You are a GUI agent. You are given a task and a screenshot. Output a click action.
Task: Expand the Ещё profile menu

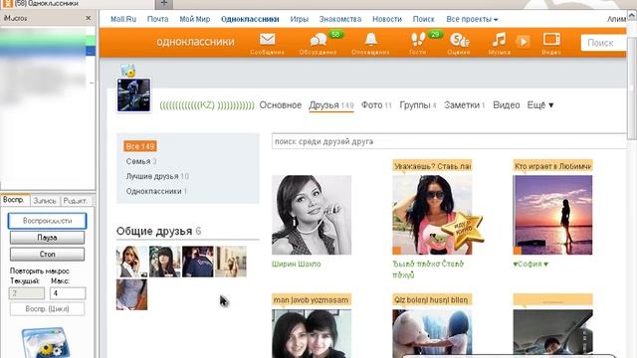540,105
